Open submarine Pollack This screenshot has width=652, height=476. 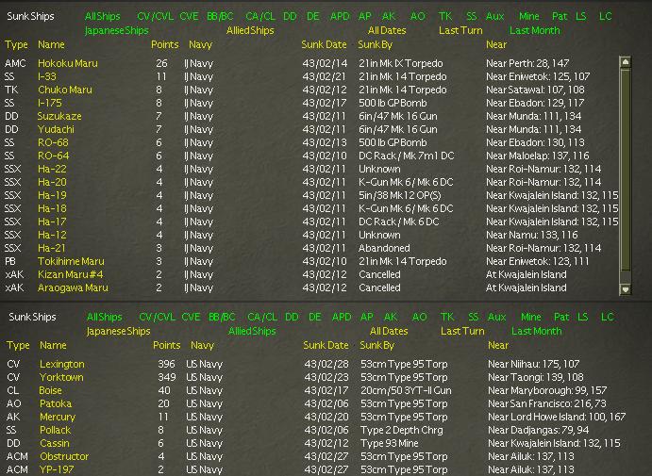[x=56, y=430]
